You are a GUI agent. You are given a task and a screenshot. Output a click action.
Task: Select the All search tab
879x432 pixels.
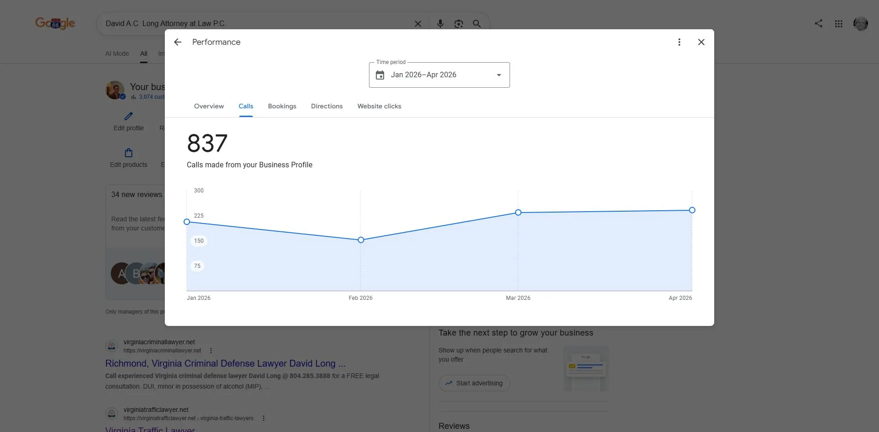tap(144, 53)
